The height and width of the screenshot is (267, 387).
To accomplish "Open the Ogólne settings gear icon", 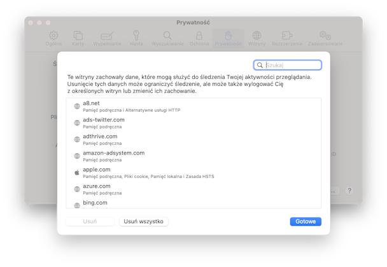I will coord(53,36).
